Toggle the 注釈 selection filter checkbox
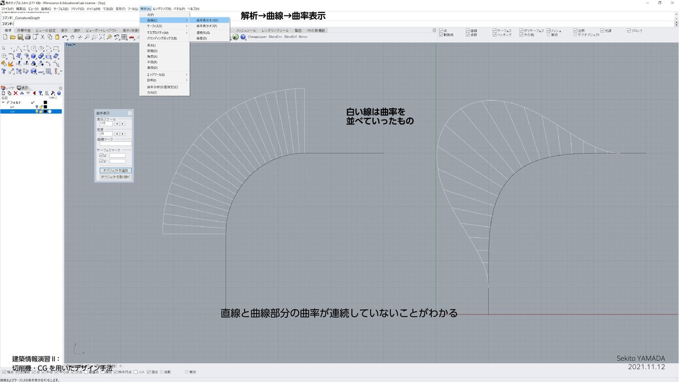The image size is (679, 382). pyautogui.click(x=575, y=30)
